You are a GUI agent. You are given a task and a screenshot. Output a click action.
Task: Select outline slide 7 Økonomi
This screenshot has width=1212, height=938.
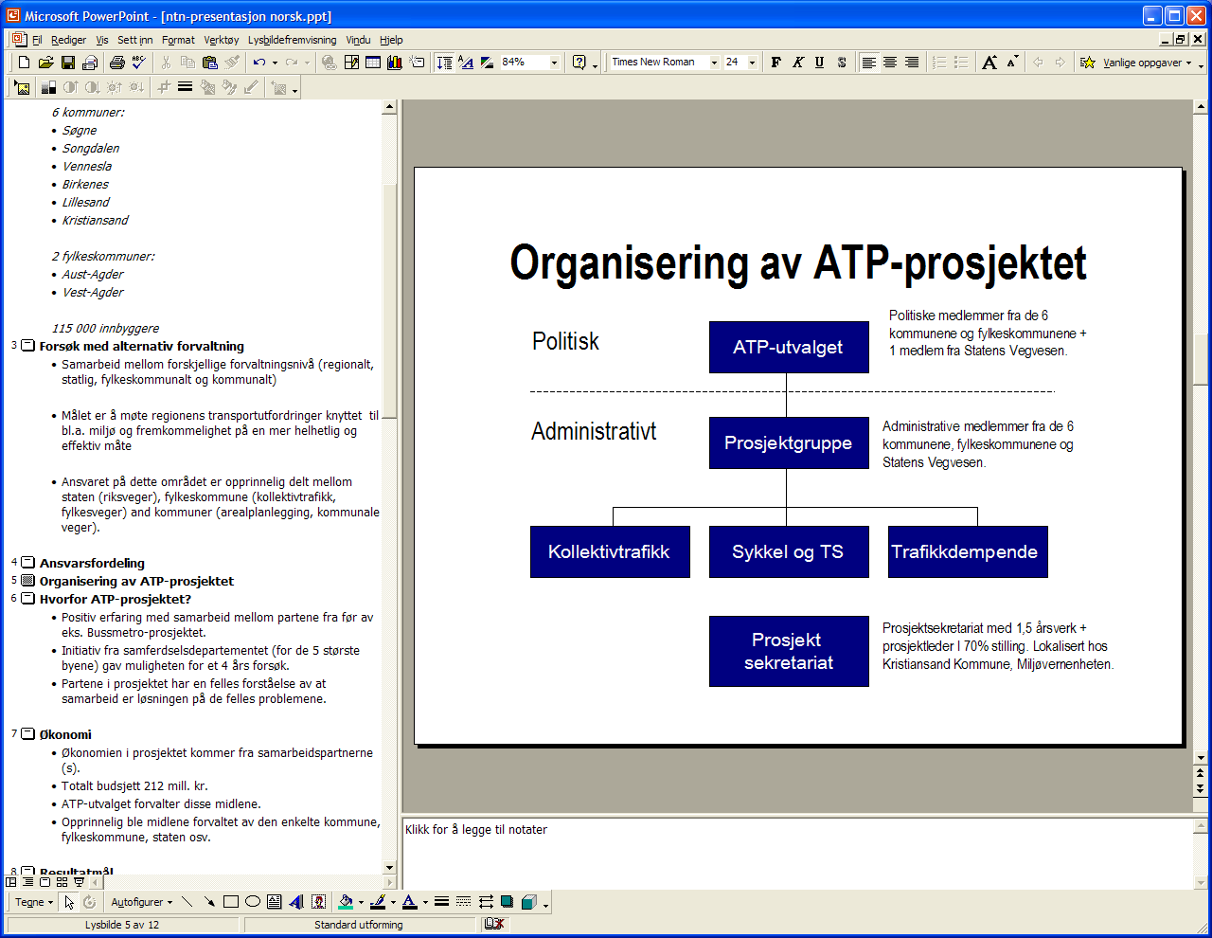pos(65,734)
